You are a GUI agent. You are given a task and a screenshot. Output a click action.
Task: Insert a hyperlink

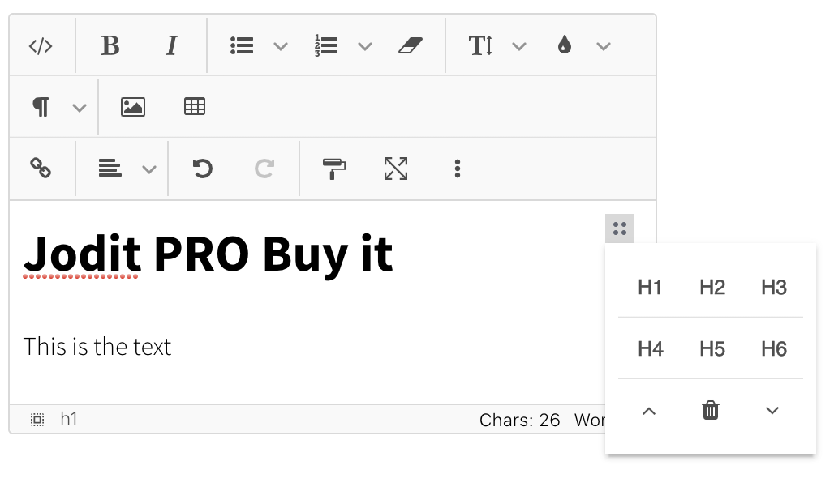41,169
